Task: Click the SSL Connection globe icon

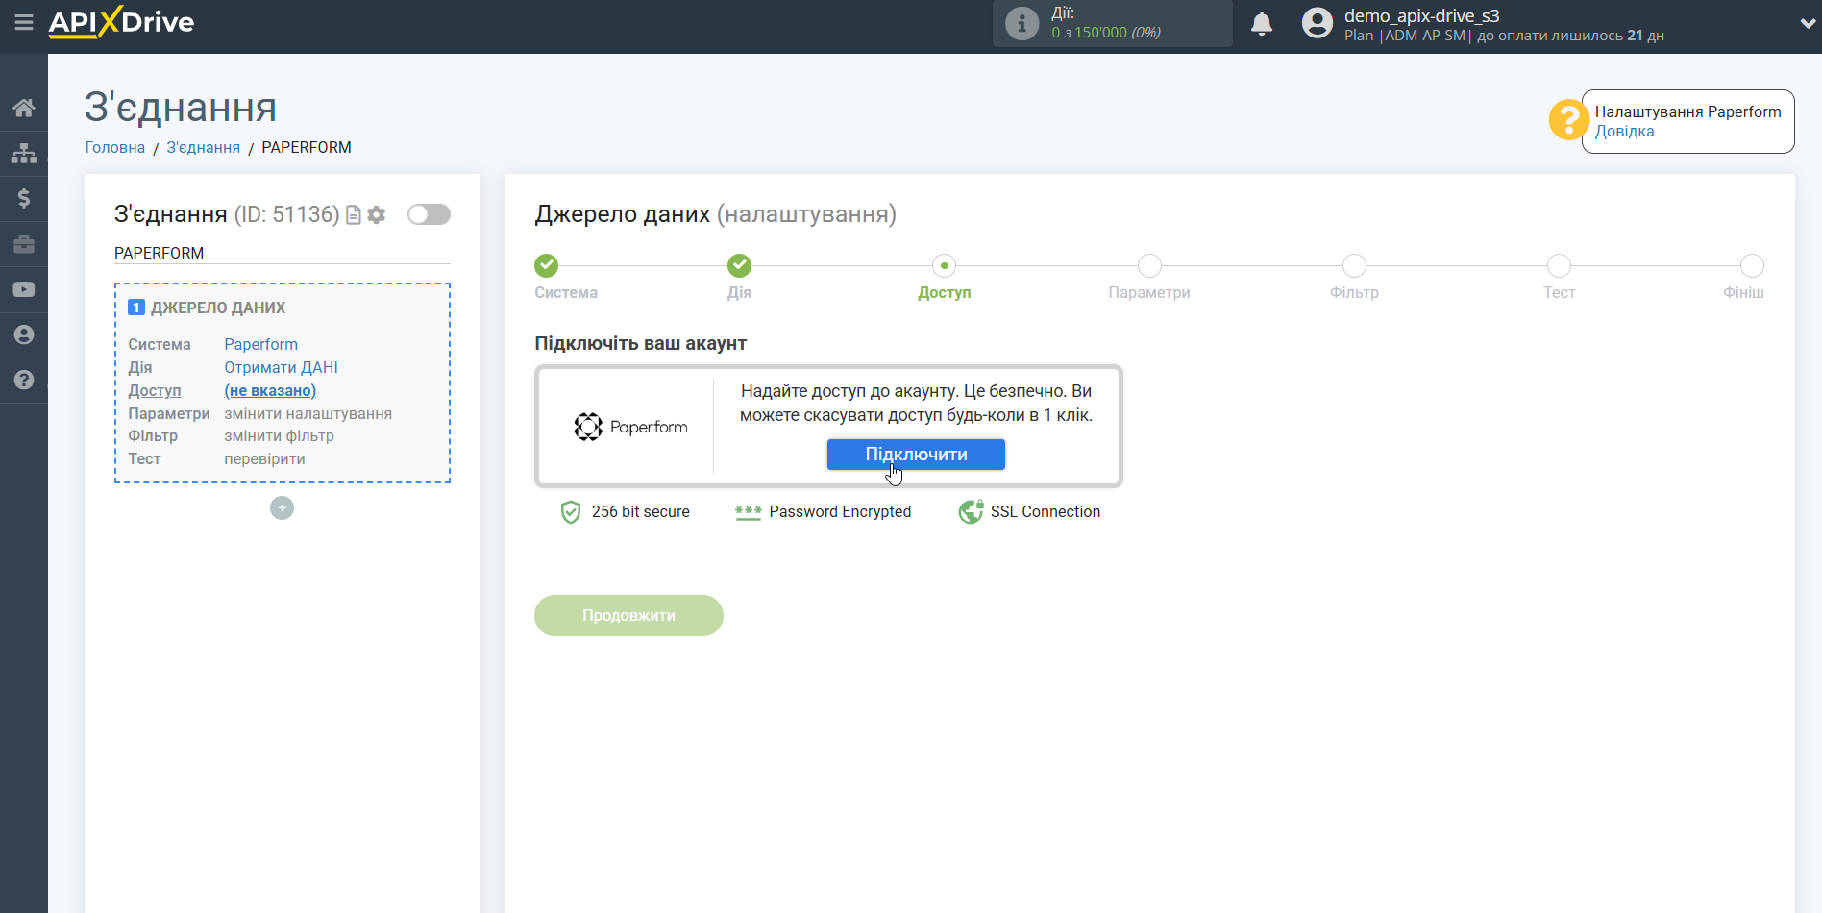Action: (x=971, y=511)
